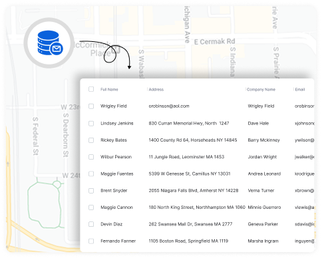The image size is (322, 258).
Task: Click Wrigley Field in Full Name column
Action: pyautogui.click(x=114, y=106)
